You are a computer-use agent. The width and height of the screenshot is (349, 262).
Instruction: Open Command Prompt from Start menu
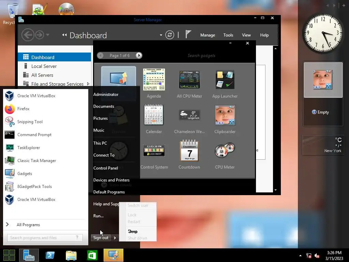[x=45, y=134]
